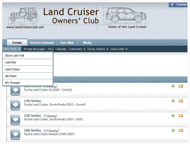
Task: Expand the Forum Actions dropdown
Action: click(98, 49)
